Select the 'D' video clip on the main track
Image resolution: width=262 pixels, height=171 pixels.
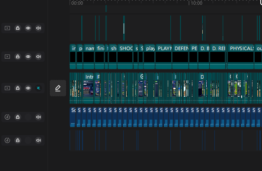point(201,88)
